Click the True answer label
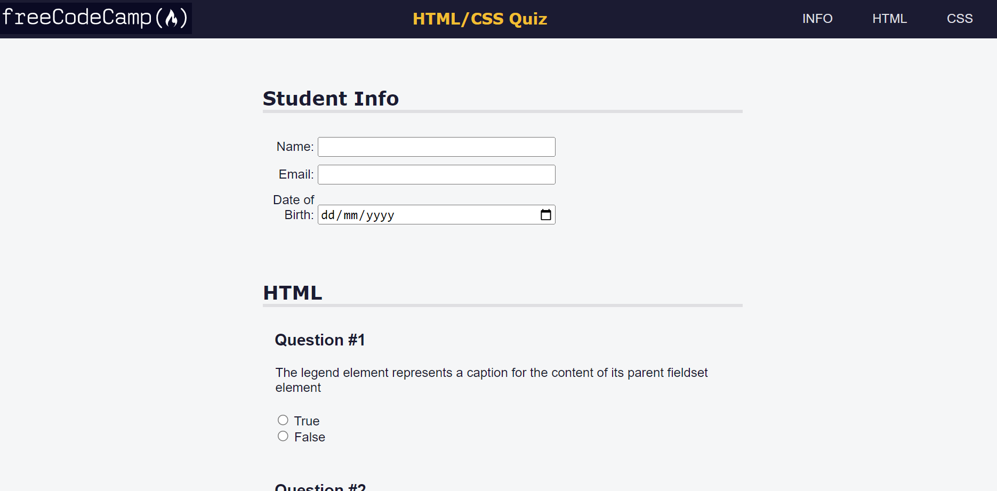Screen dimensions: 997x491 coord(307,421)
